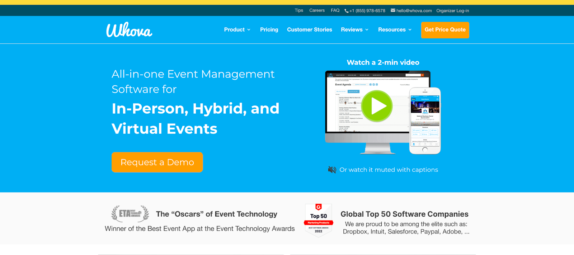Click Dropbox, Intuit, Salesforce, Paypal, Adobe text

pos(406,232)
